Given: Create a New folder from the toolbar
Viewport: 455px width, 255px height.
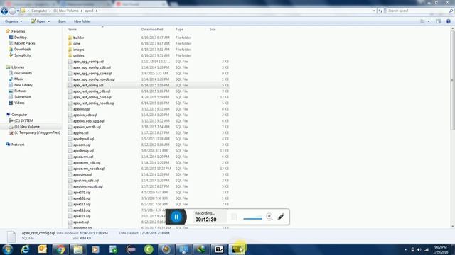Looking at the screenshot, I should coord(82,21).
